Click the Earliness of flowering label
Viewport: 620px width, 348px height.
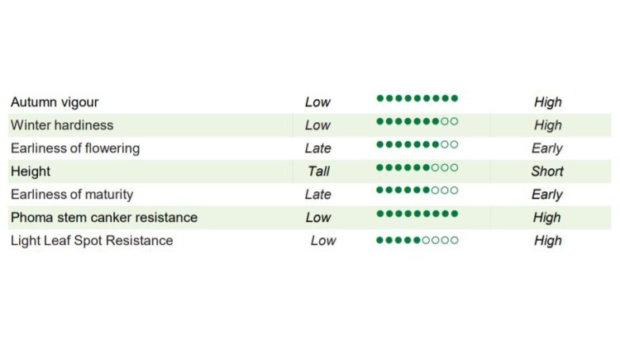[x=75, y=148]
